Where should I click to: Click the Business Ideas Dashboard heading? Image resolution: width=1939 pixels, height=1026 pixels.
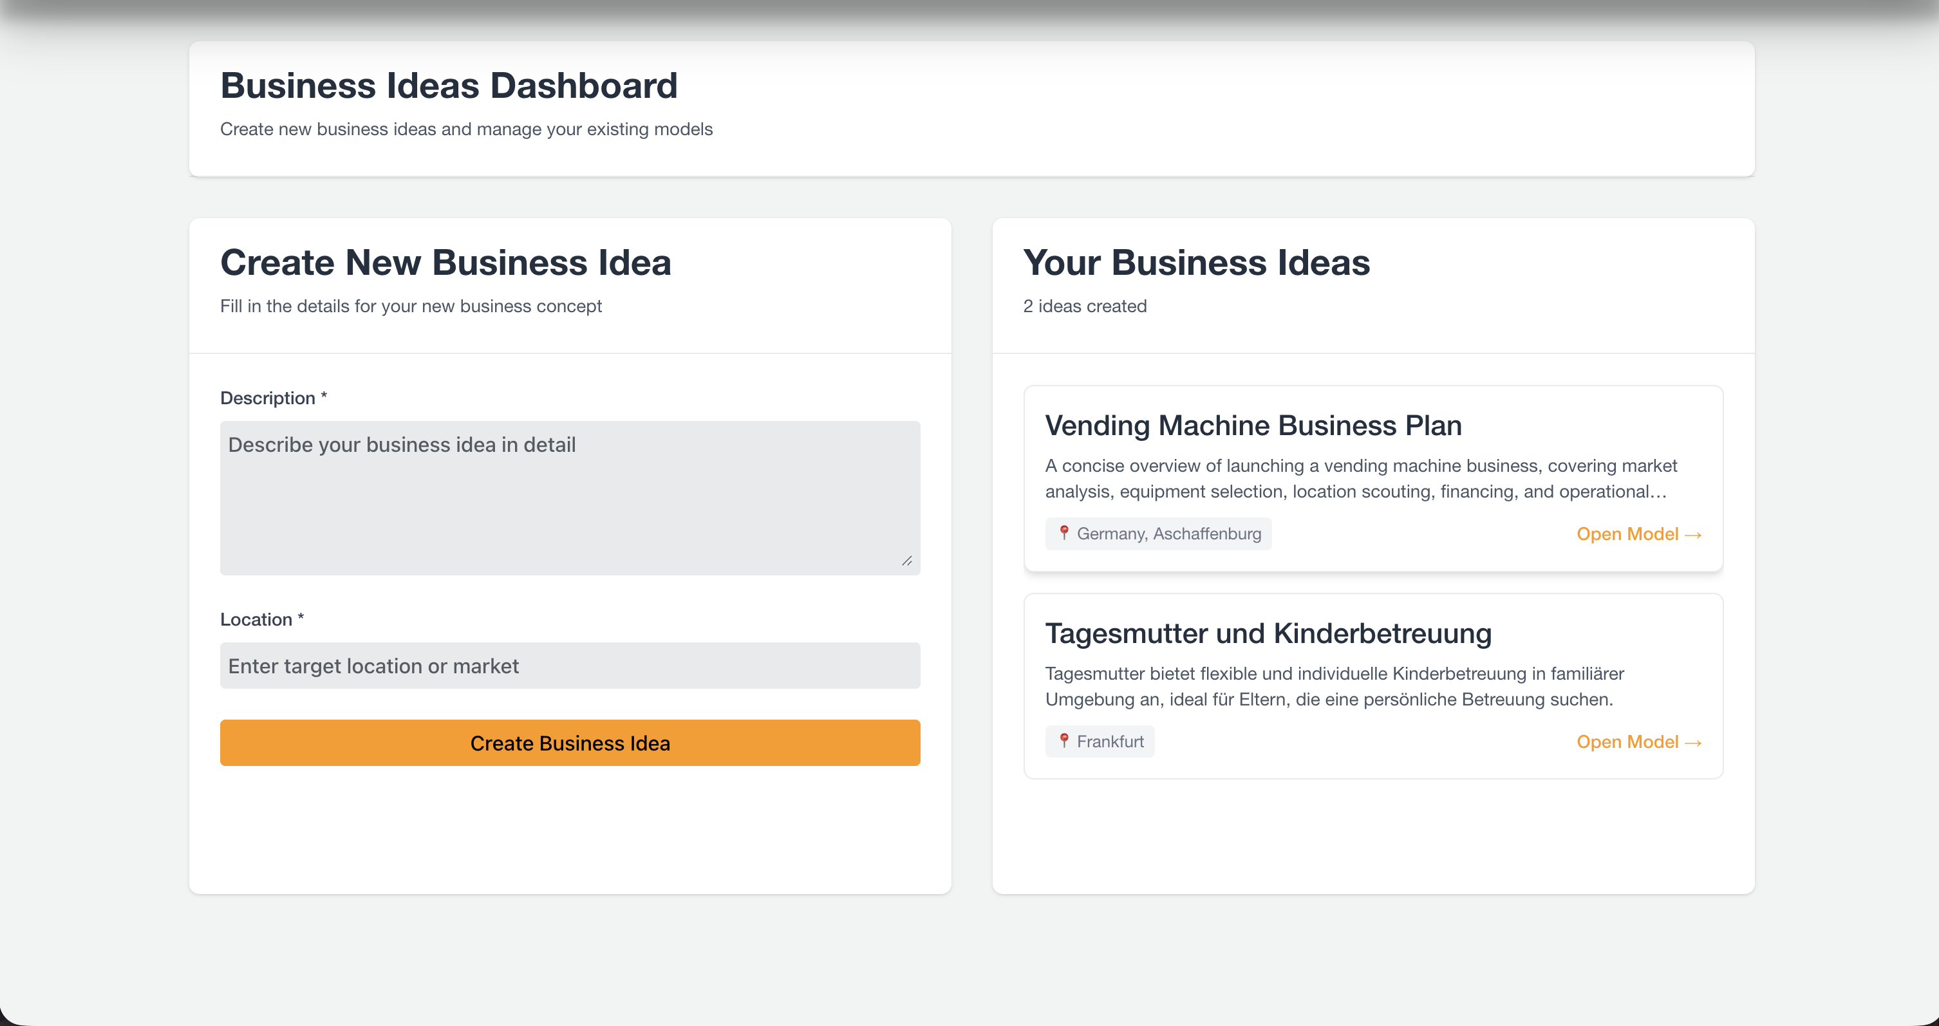pos(449,85)
